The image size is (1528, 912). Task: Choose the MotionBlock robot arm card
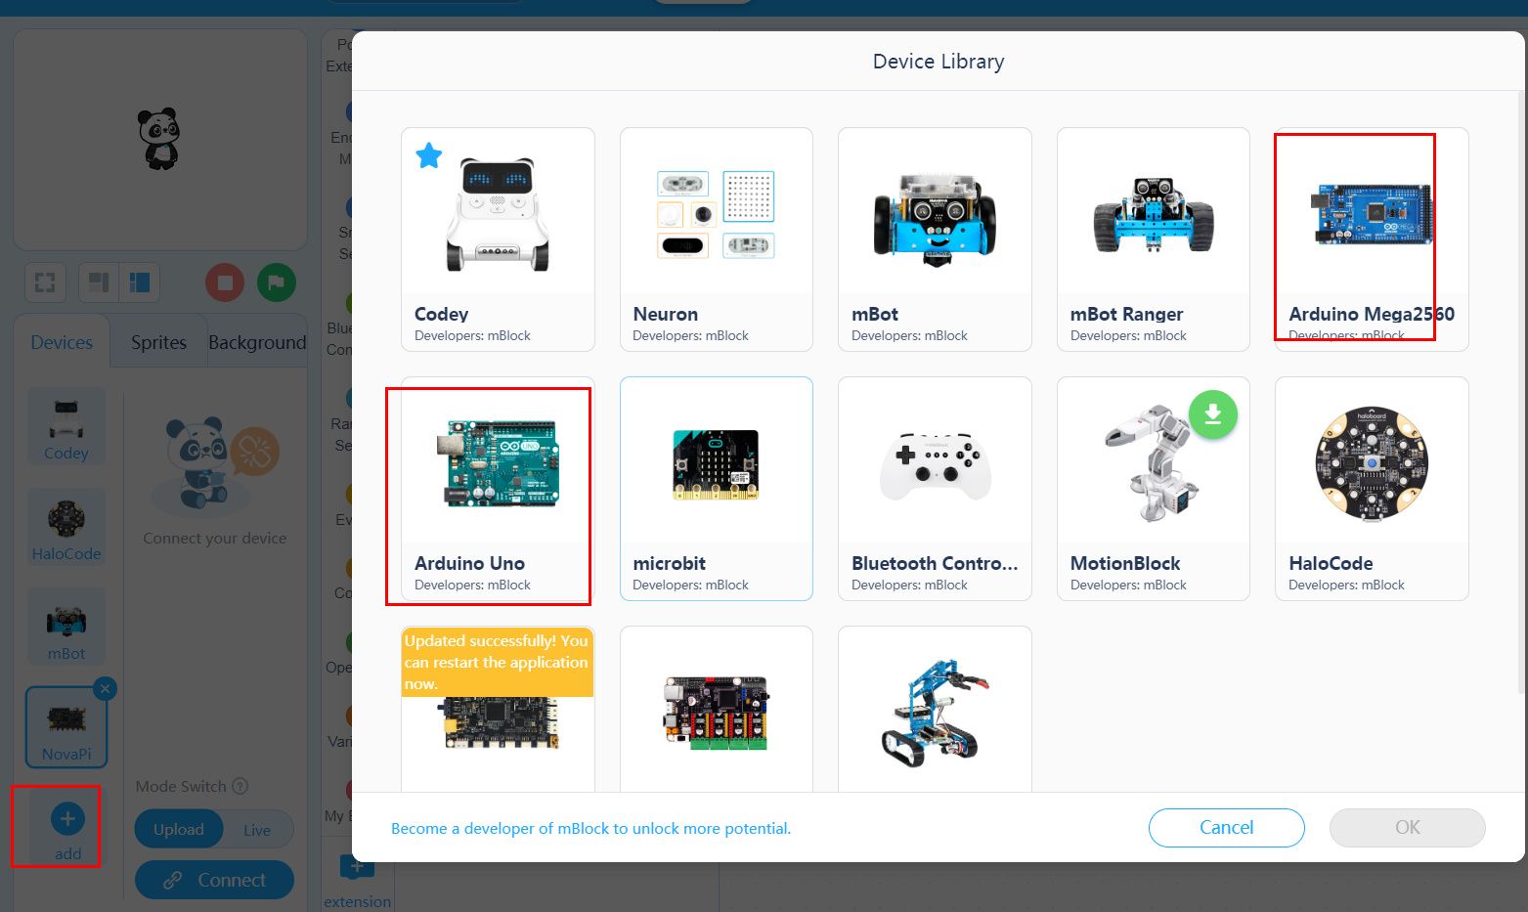(x=1154, y=489)
